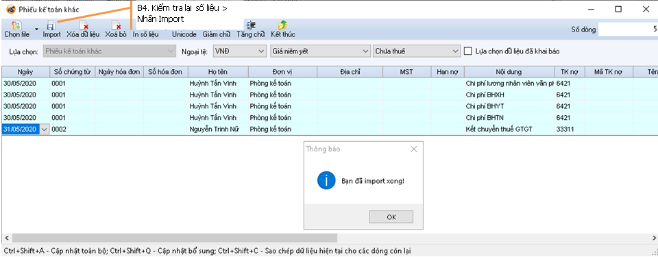Click the Chi phí BHXH cell
Screen dimensions: 658x257
(x=510, y=95)
